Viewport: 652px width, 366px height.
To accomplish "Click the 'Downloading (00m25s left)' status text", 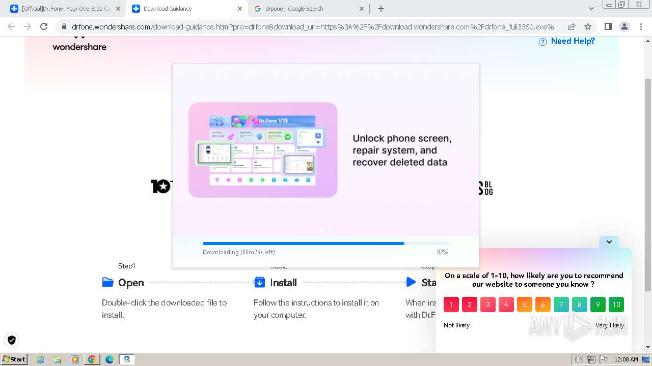I will click(x=239, y=252).
